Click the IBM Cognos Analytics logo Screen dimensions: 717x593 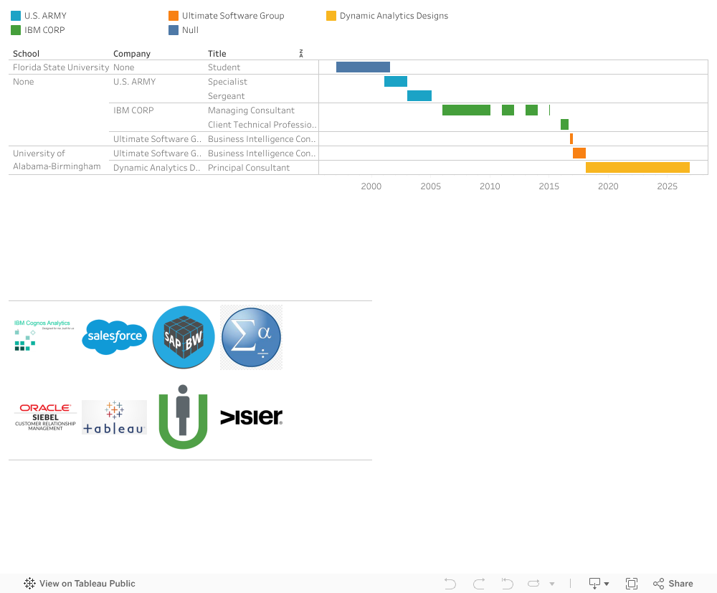tap(44, 336)
